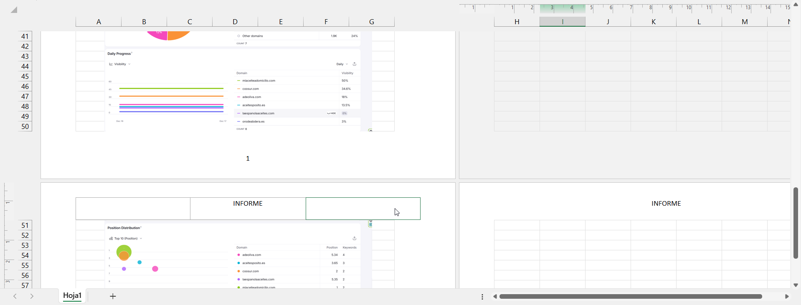This screenshot has height=305, width=801.
Task: Select row 54 header
Action: coord(25,255)
